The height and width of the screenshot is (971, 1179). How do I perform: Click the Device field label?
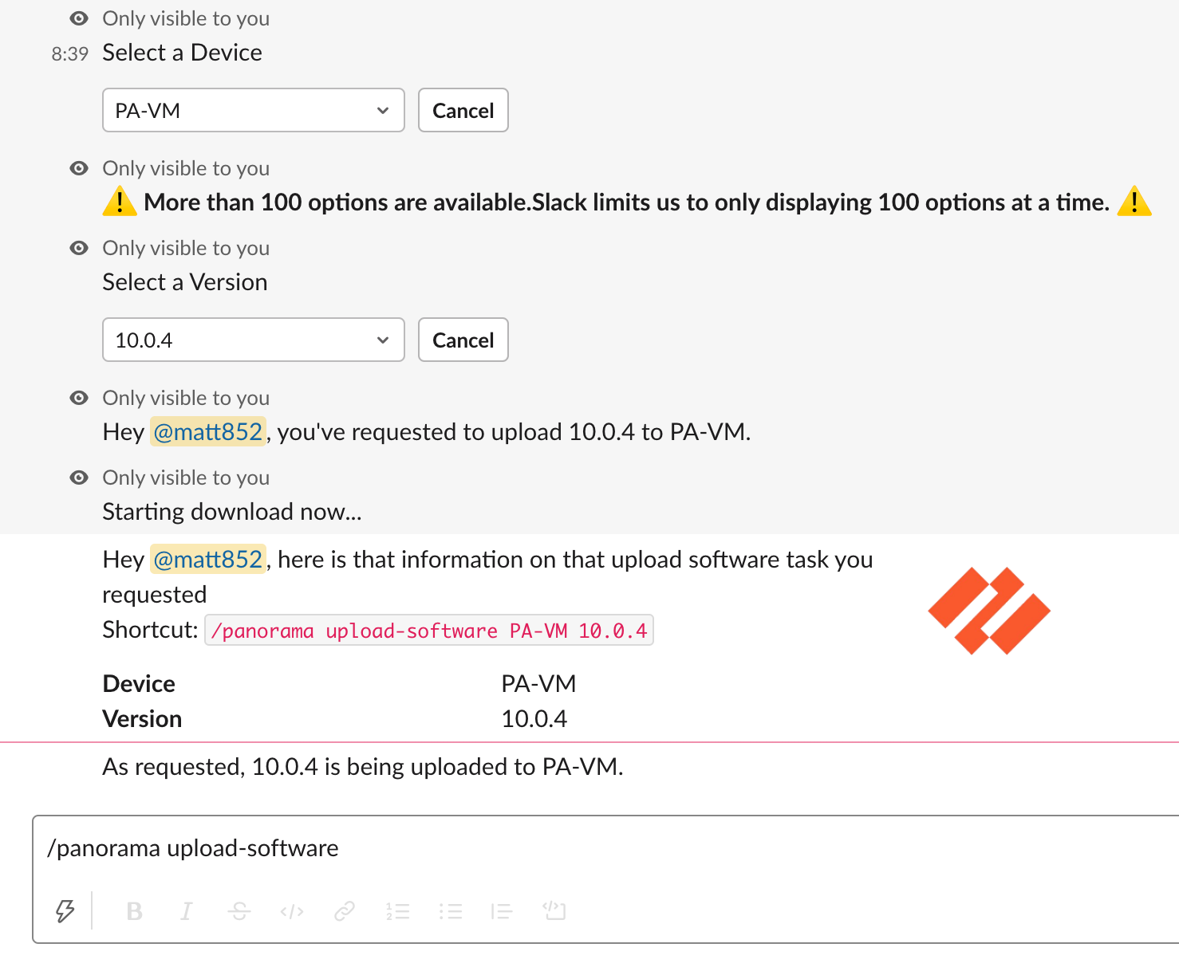(x=139, y=683)
